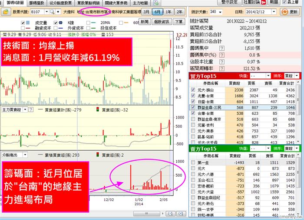304x220 pixels.
Task: Click the help icon beside 區間周轉率
Action: [221, 68]
